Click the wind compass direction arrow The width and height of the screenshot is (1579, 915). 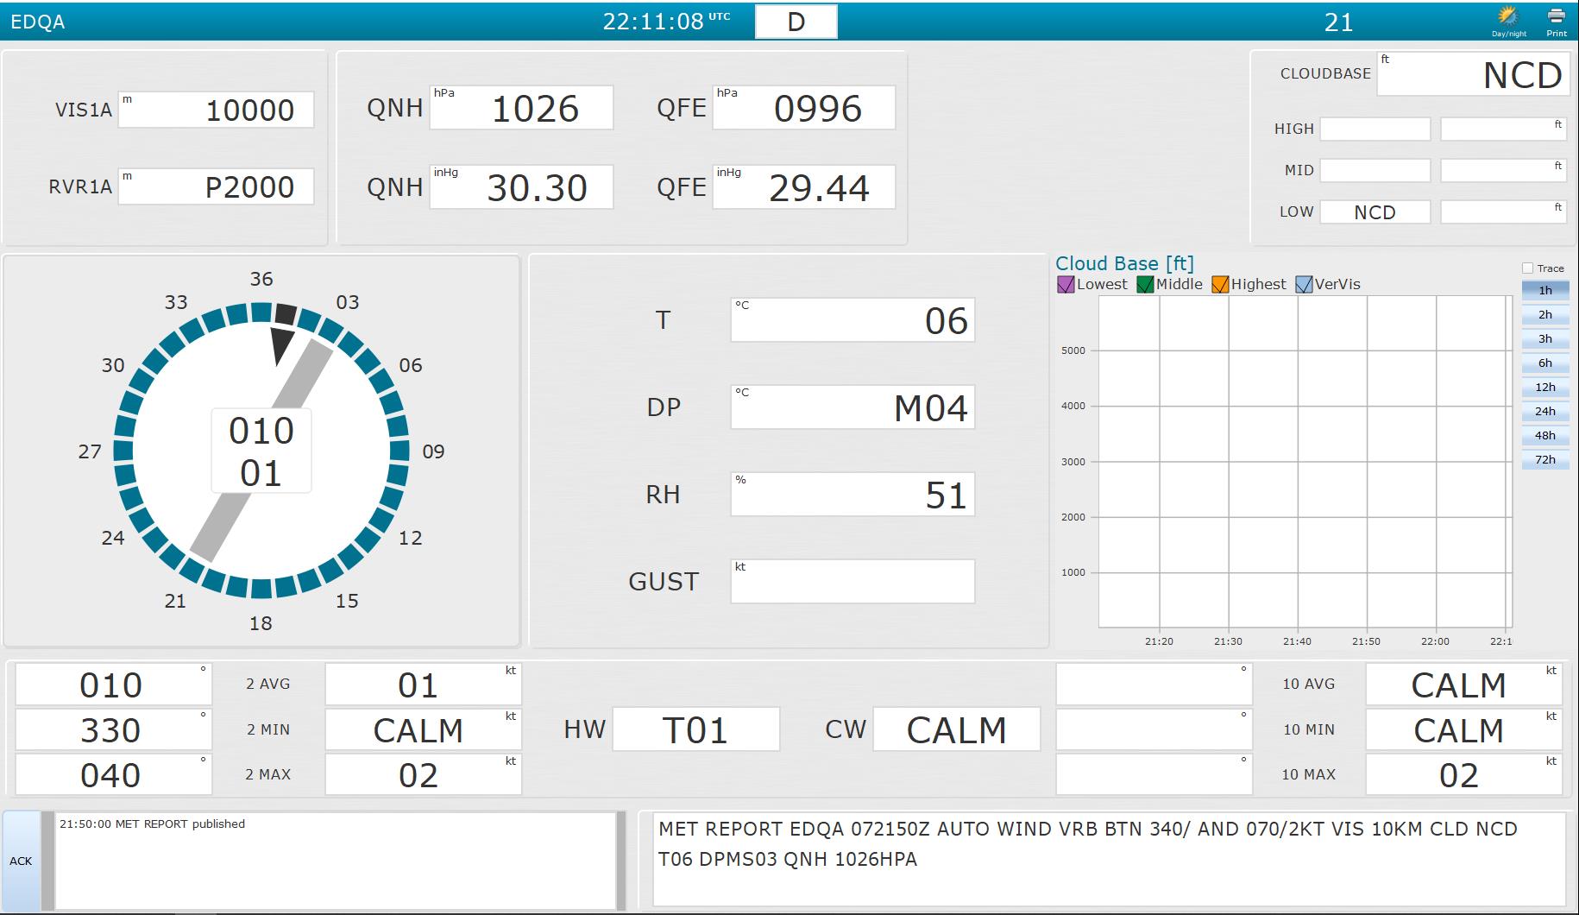click(282, 344)
